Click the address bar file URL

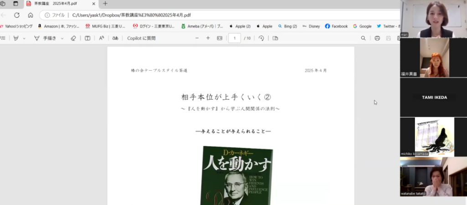coord(132,15)
